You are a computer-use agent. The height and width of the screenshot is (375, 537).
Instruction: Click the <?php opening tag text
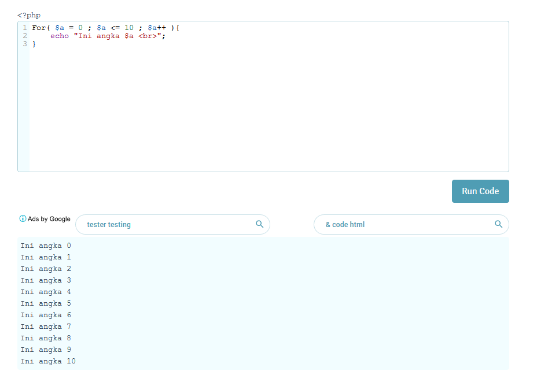(29, 15)
